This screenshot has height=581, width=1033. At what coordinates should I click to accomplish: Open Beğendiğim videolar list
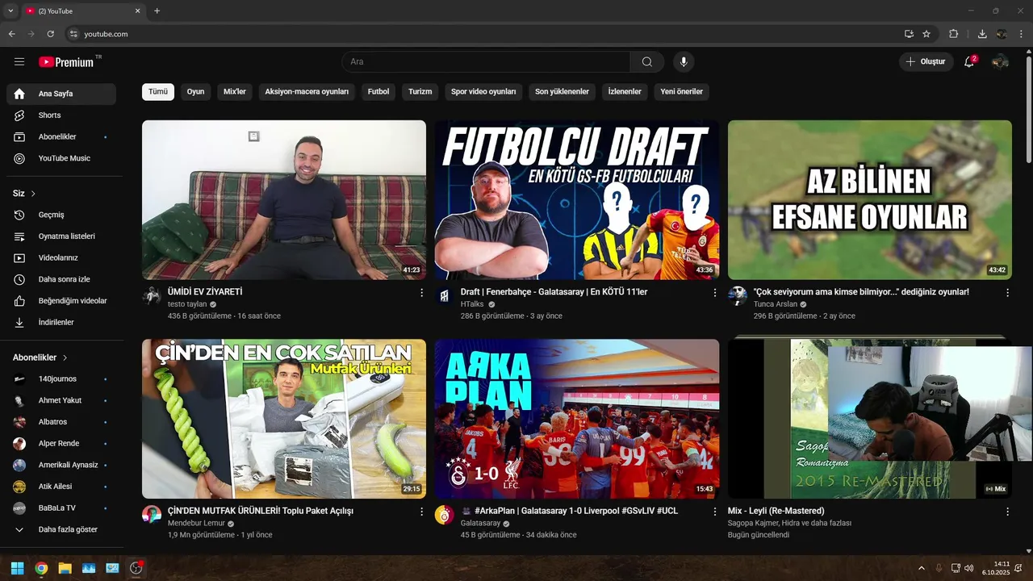61,301
